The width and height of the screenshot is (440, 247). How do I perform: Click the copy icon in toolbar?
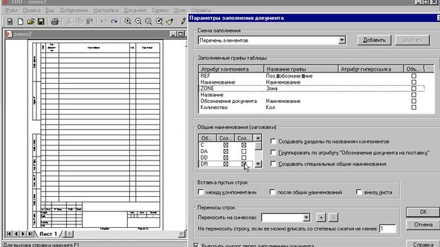click(80, 21)
